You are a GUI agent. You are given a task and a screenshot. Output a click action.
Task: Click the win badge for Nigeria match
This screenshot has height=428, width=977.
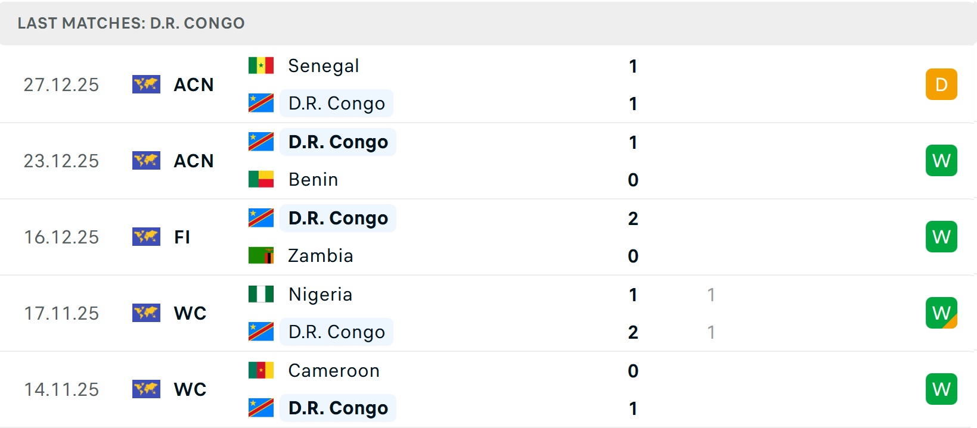(x=941, y=313)
